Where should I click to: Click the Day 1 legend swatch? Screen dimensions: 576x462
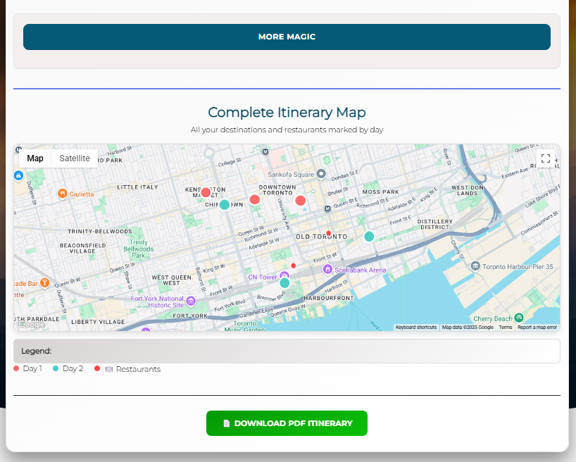pos(16,368)
